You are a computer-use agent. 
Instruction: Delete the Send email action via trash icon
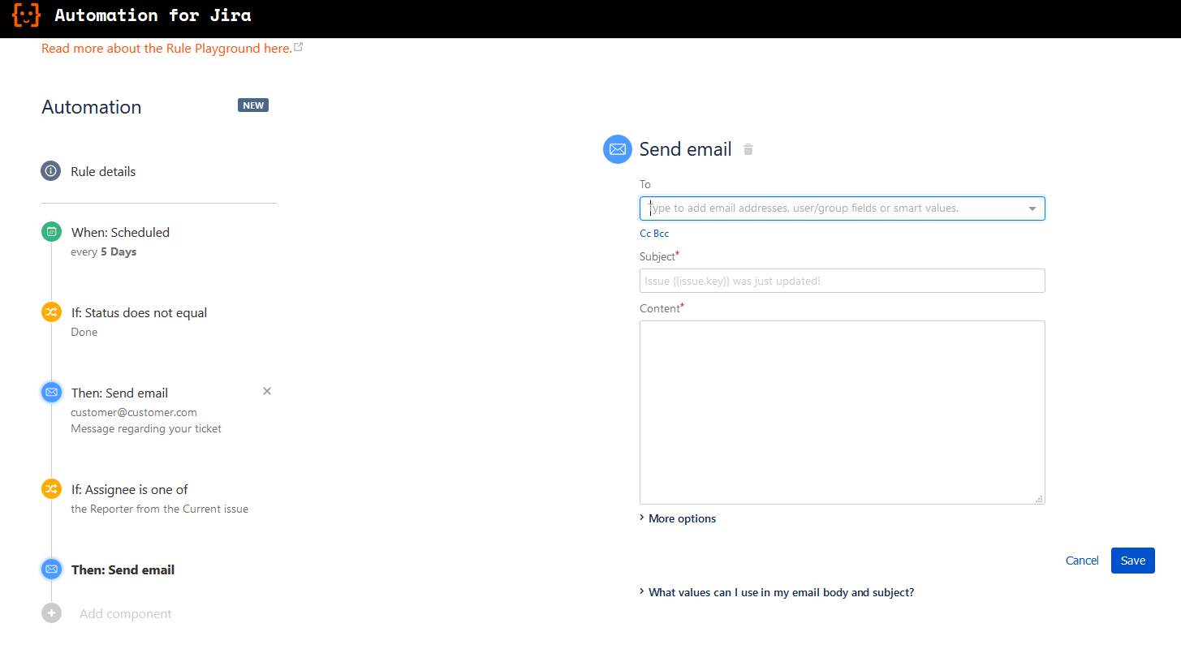(x=748, y=149)
